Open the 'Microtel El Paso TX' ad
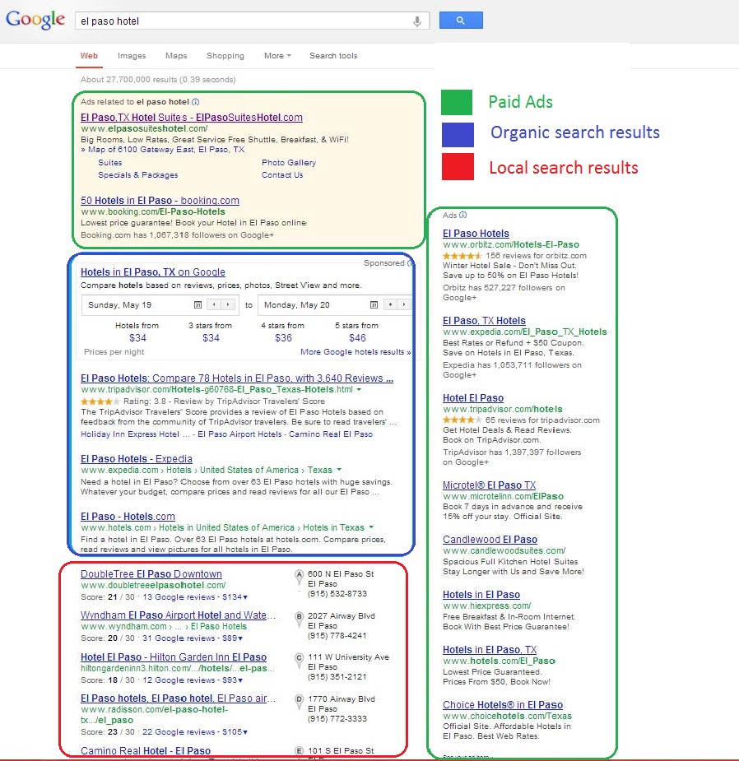The image size is (739, 761). click(490, 485)
